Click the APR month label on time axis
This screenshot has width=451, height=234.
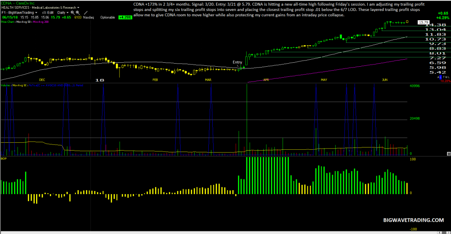click(x=266, y=80)
